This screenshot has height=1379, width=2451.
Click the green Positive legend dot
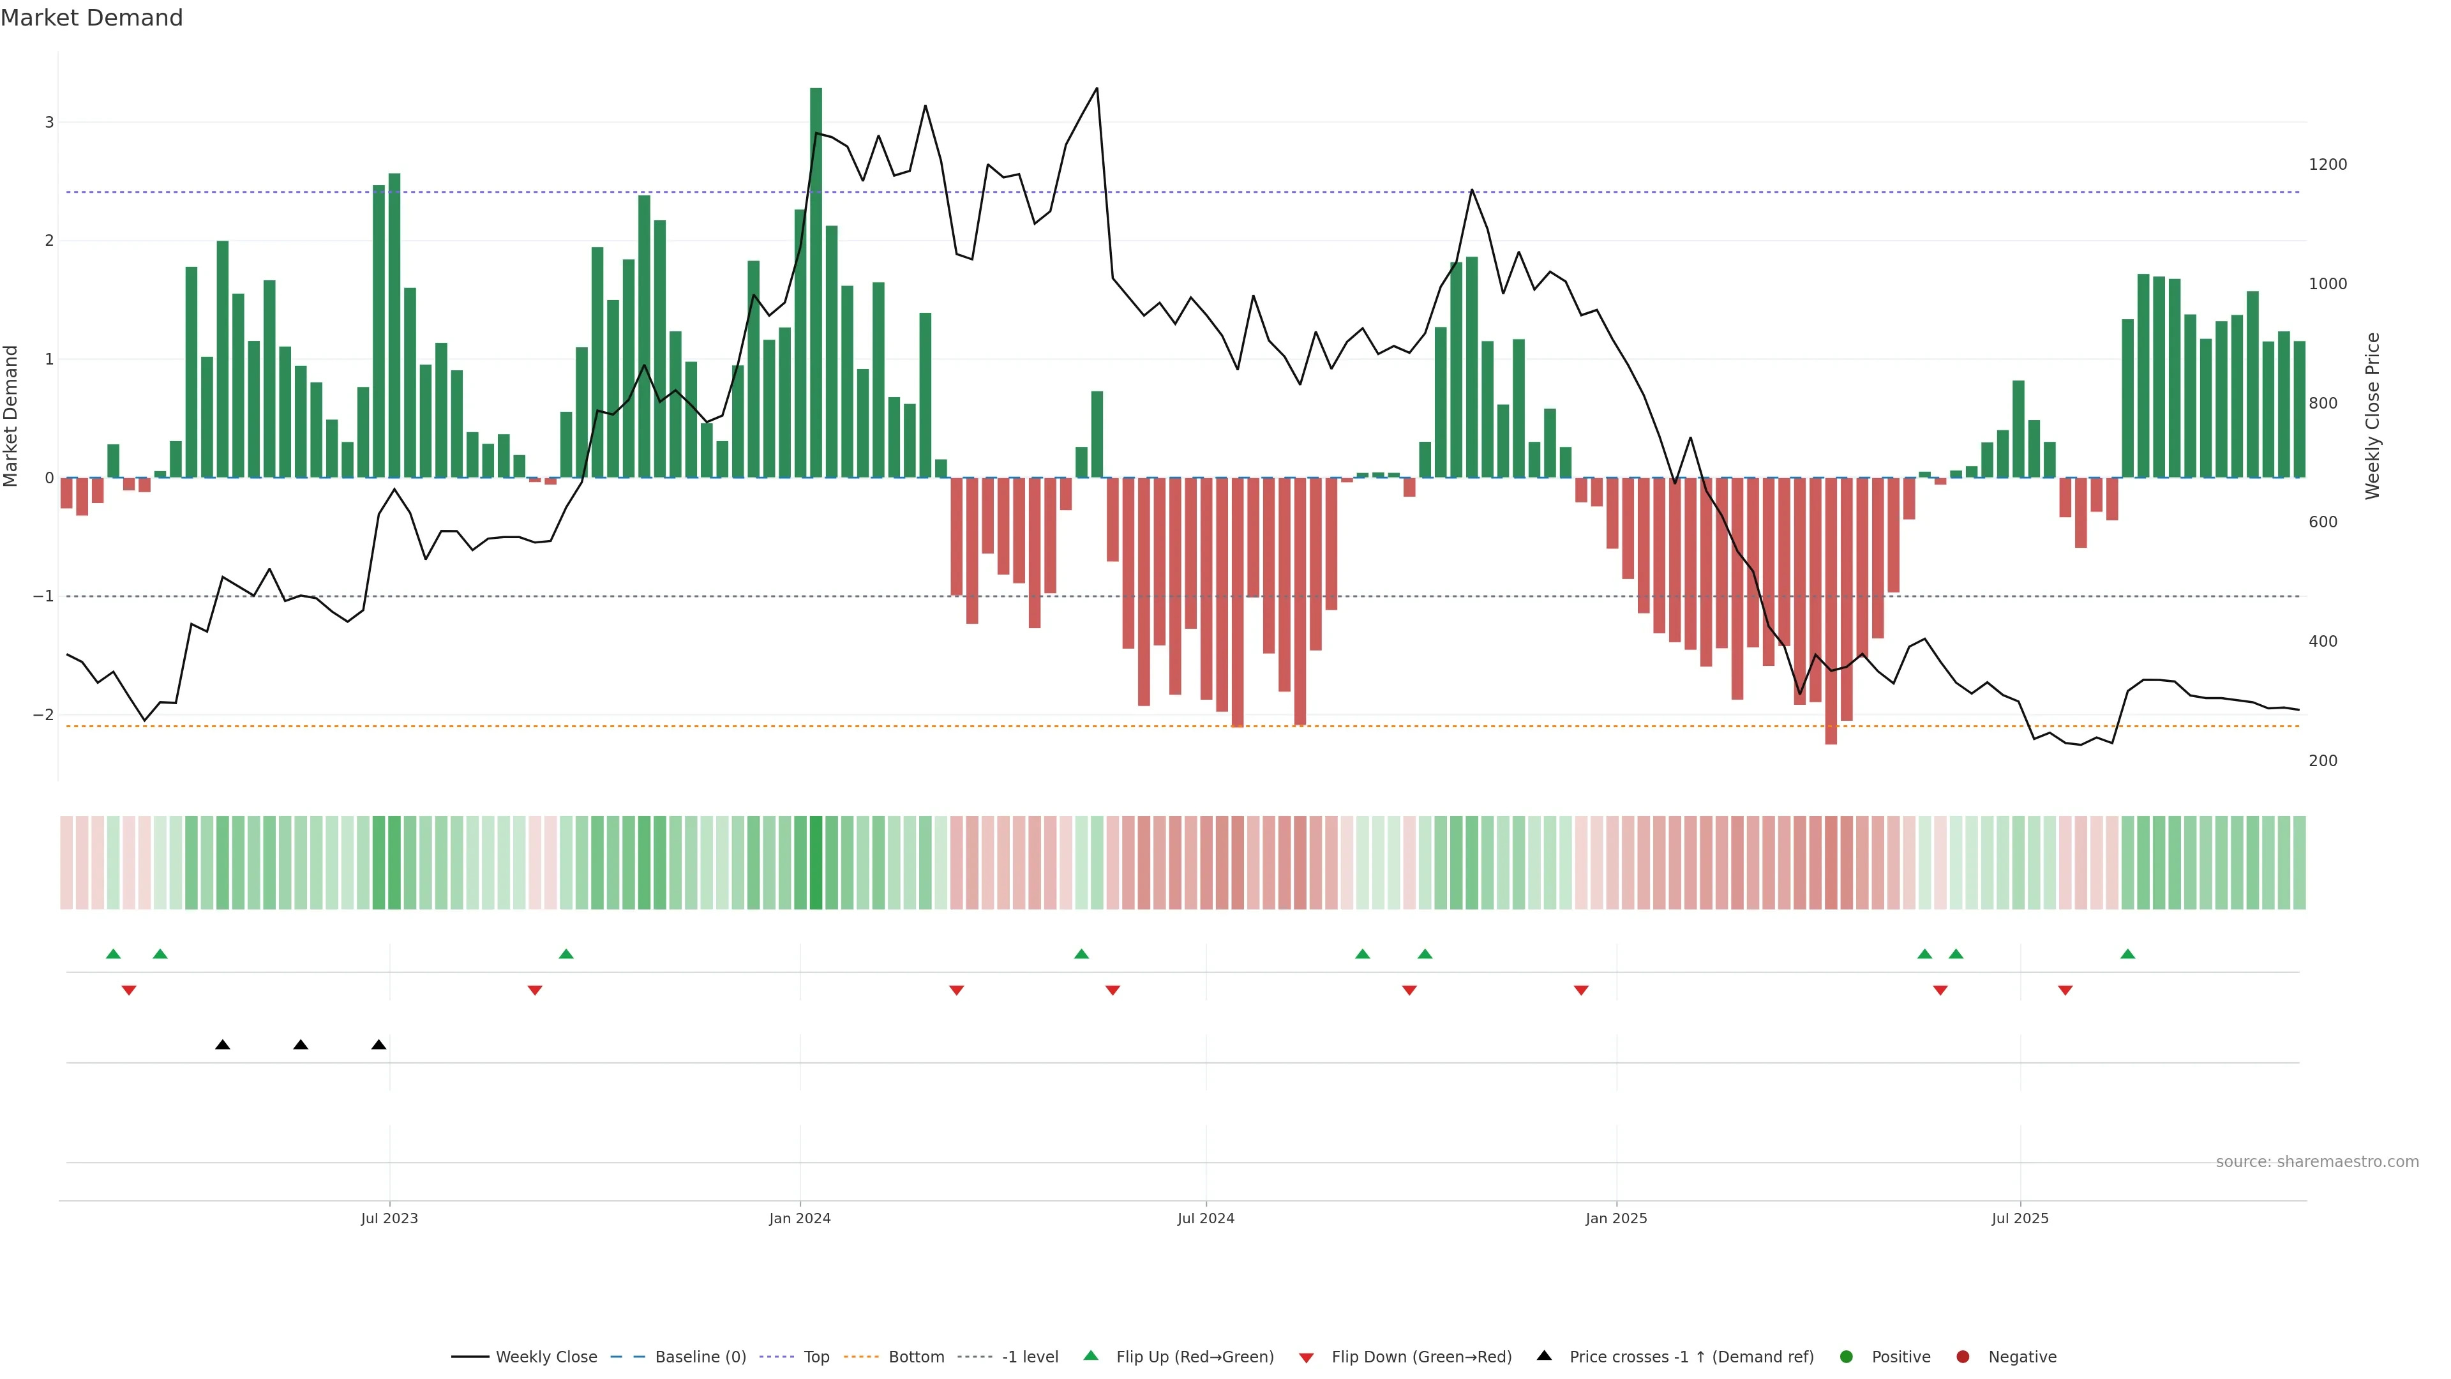click(1847, 1357)
